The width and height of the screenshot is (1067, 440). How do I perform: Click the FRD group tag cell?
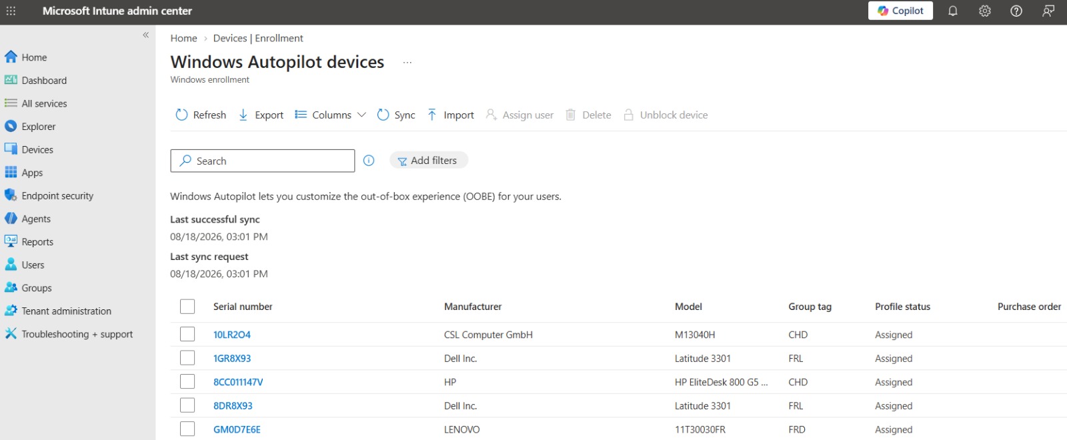[x=797, y=429]
